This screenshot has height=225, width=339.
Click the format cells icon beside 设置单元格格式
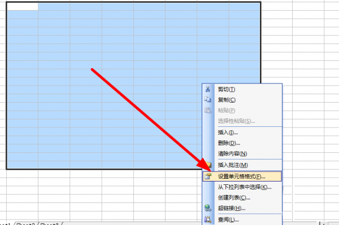[x=208, y=177]
